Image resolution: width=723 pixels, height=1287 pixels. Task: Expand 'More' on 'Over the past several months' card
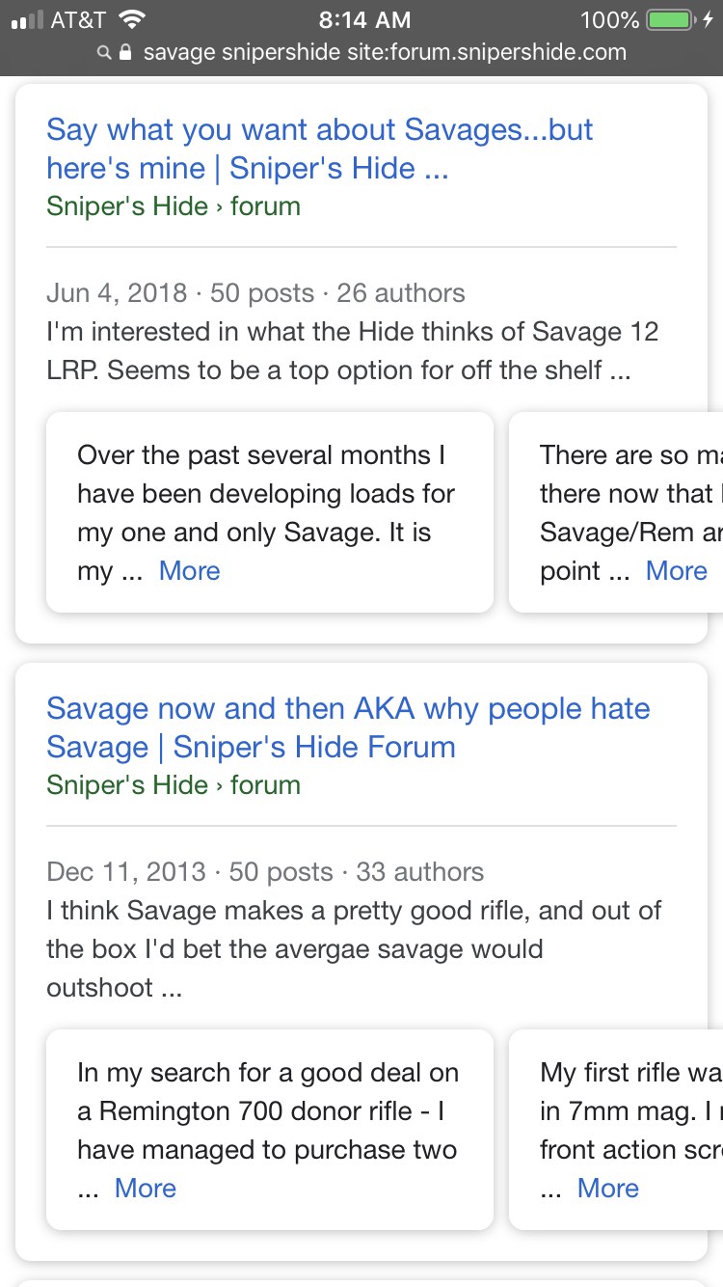point(190,571)
